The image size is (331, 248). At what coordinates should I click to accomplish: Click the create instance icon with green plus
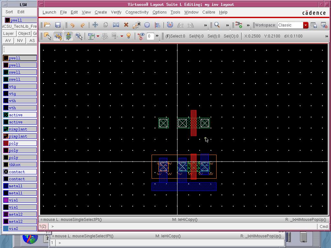(x=239, y=25)
